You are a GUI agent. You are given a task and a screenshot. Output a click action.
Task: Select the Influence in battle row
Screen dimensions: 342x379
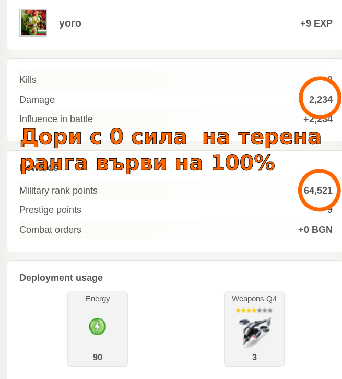tap(176, 119)
